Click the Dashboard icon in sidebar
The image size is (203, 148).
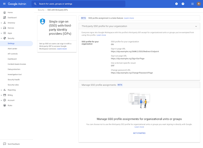(x=5, y=17)
